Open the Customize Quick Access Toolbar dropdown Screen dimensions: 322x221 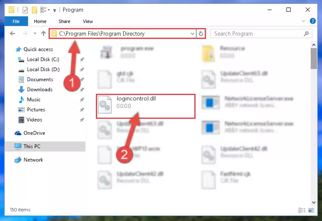[55, 10]
